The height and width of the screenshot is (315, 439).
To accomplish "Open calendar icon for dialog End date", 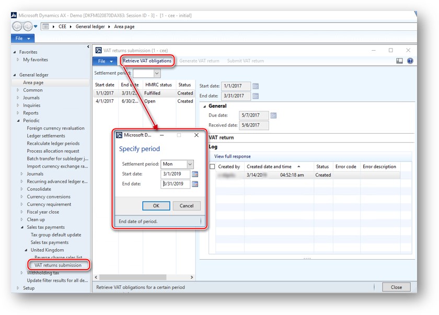I will pos(195,184).
